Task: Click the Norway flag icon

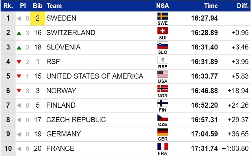Action: click(x=162, y=89)
